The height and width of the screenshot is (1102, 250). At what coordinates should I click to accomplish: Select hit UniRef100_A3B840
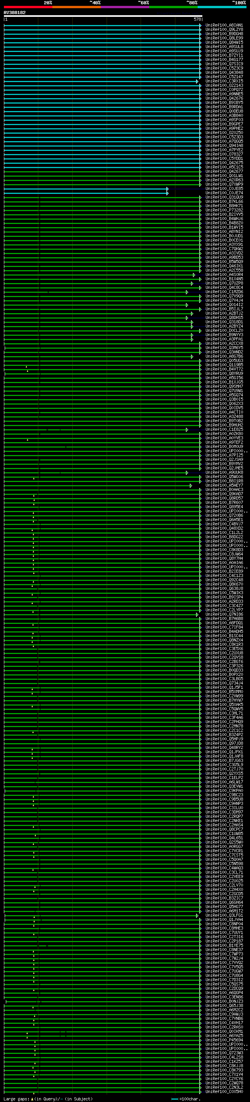224,115
